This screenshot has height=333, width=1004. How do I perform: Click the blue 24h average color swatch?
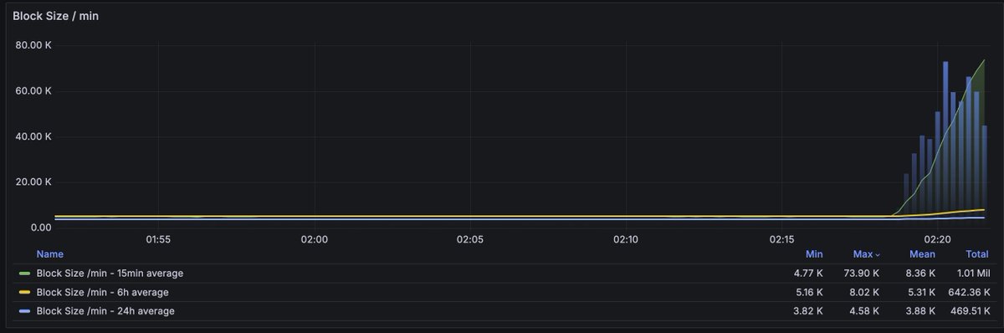[24, 312]
